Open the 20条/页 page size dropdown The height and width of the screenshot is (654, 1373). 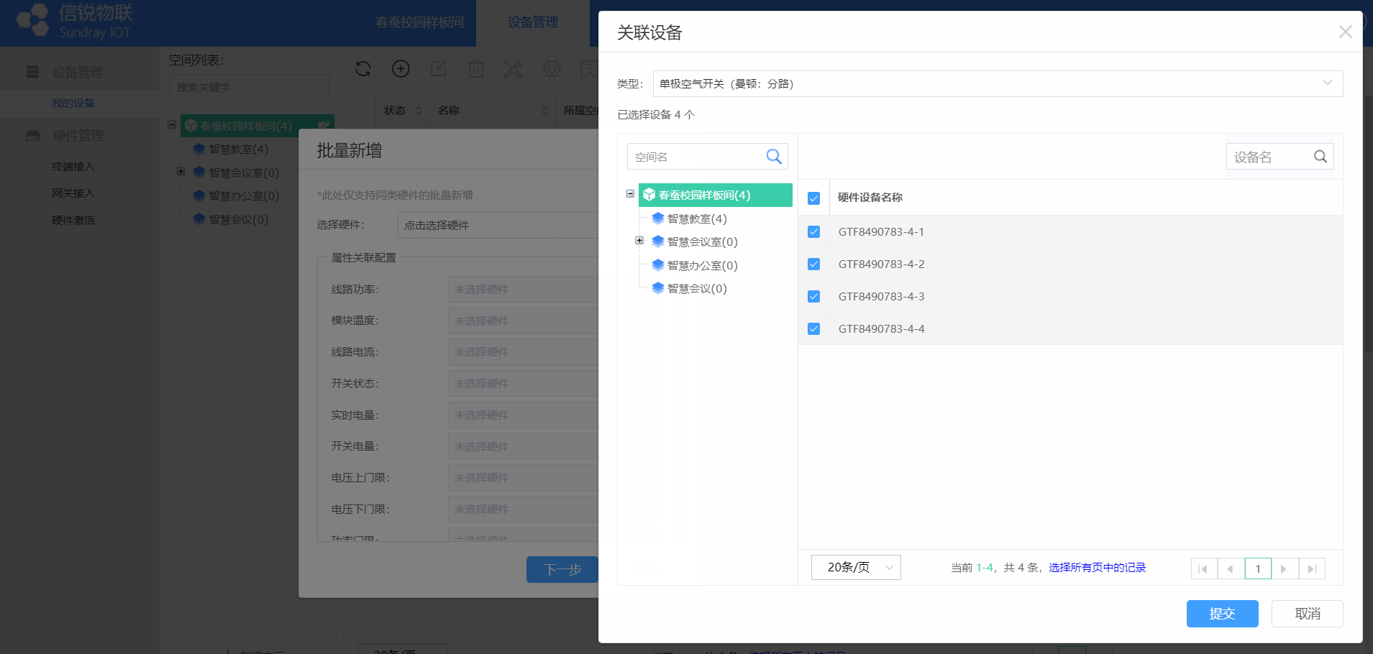coord(856,568)
